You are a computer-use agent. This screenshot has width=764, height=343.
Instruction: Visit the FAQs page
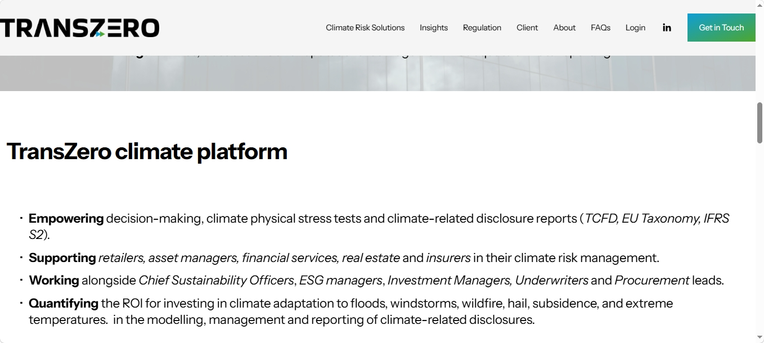[600, 28]
